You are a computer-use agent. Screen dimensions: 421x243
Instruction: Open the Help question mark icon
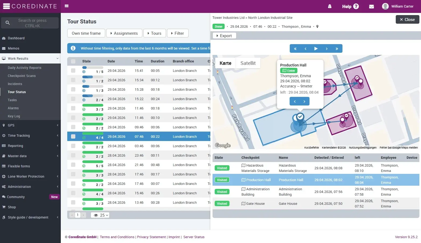pos(356,6)
